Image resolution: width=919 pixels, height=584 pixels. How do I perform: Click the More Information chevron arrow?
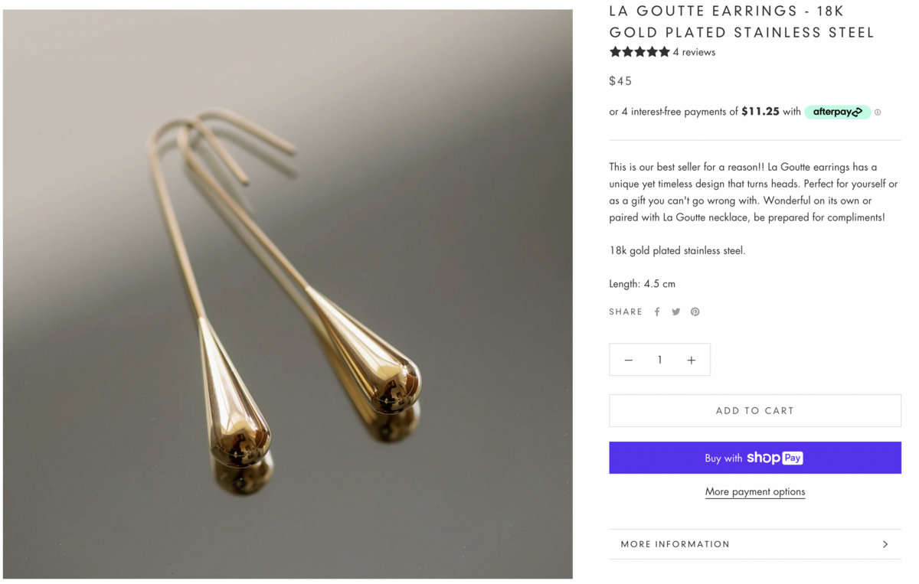[x=885, y=544]
